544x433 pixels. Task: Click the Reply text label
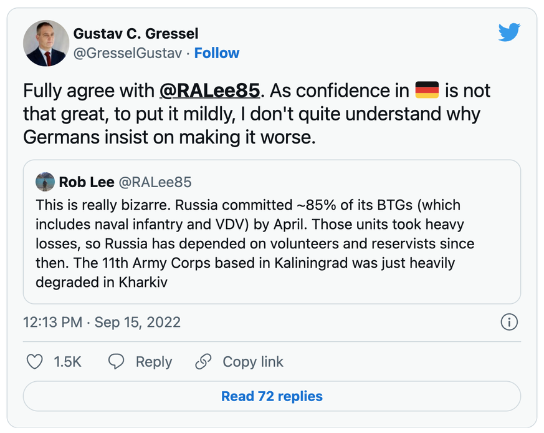154,362
